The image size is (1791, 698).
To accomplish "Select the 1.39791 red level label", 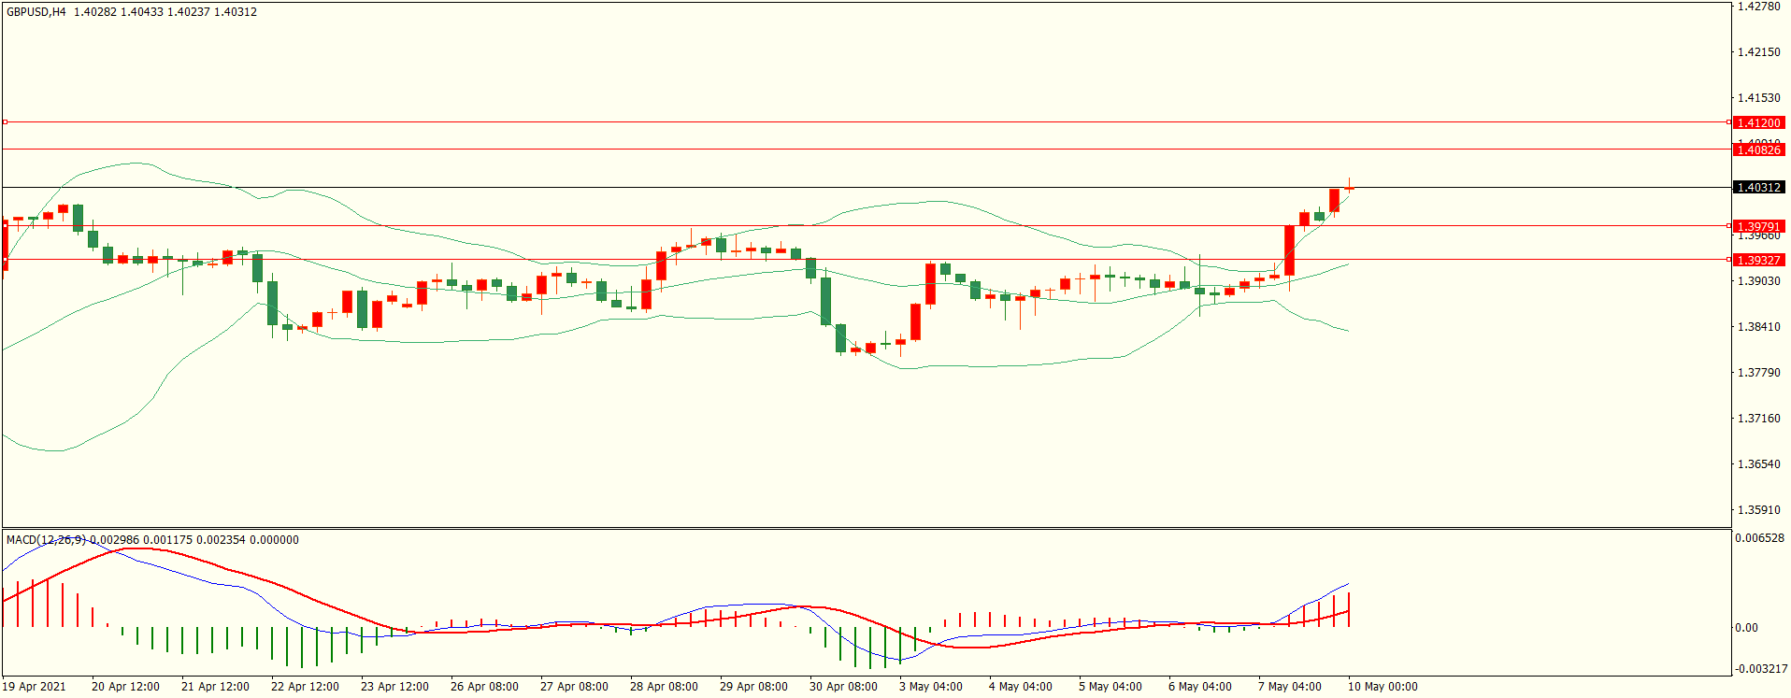I will 1757,226.
